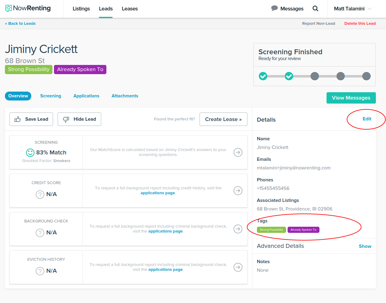The height and width of the screenshot is (303, 386).
Task: Switch to the Applications tab
Action: click(86, 96)
